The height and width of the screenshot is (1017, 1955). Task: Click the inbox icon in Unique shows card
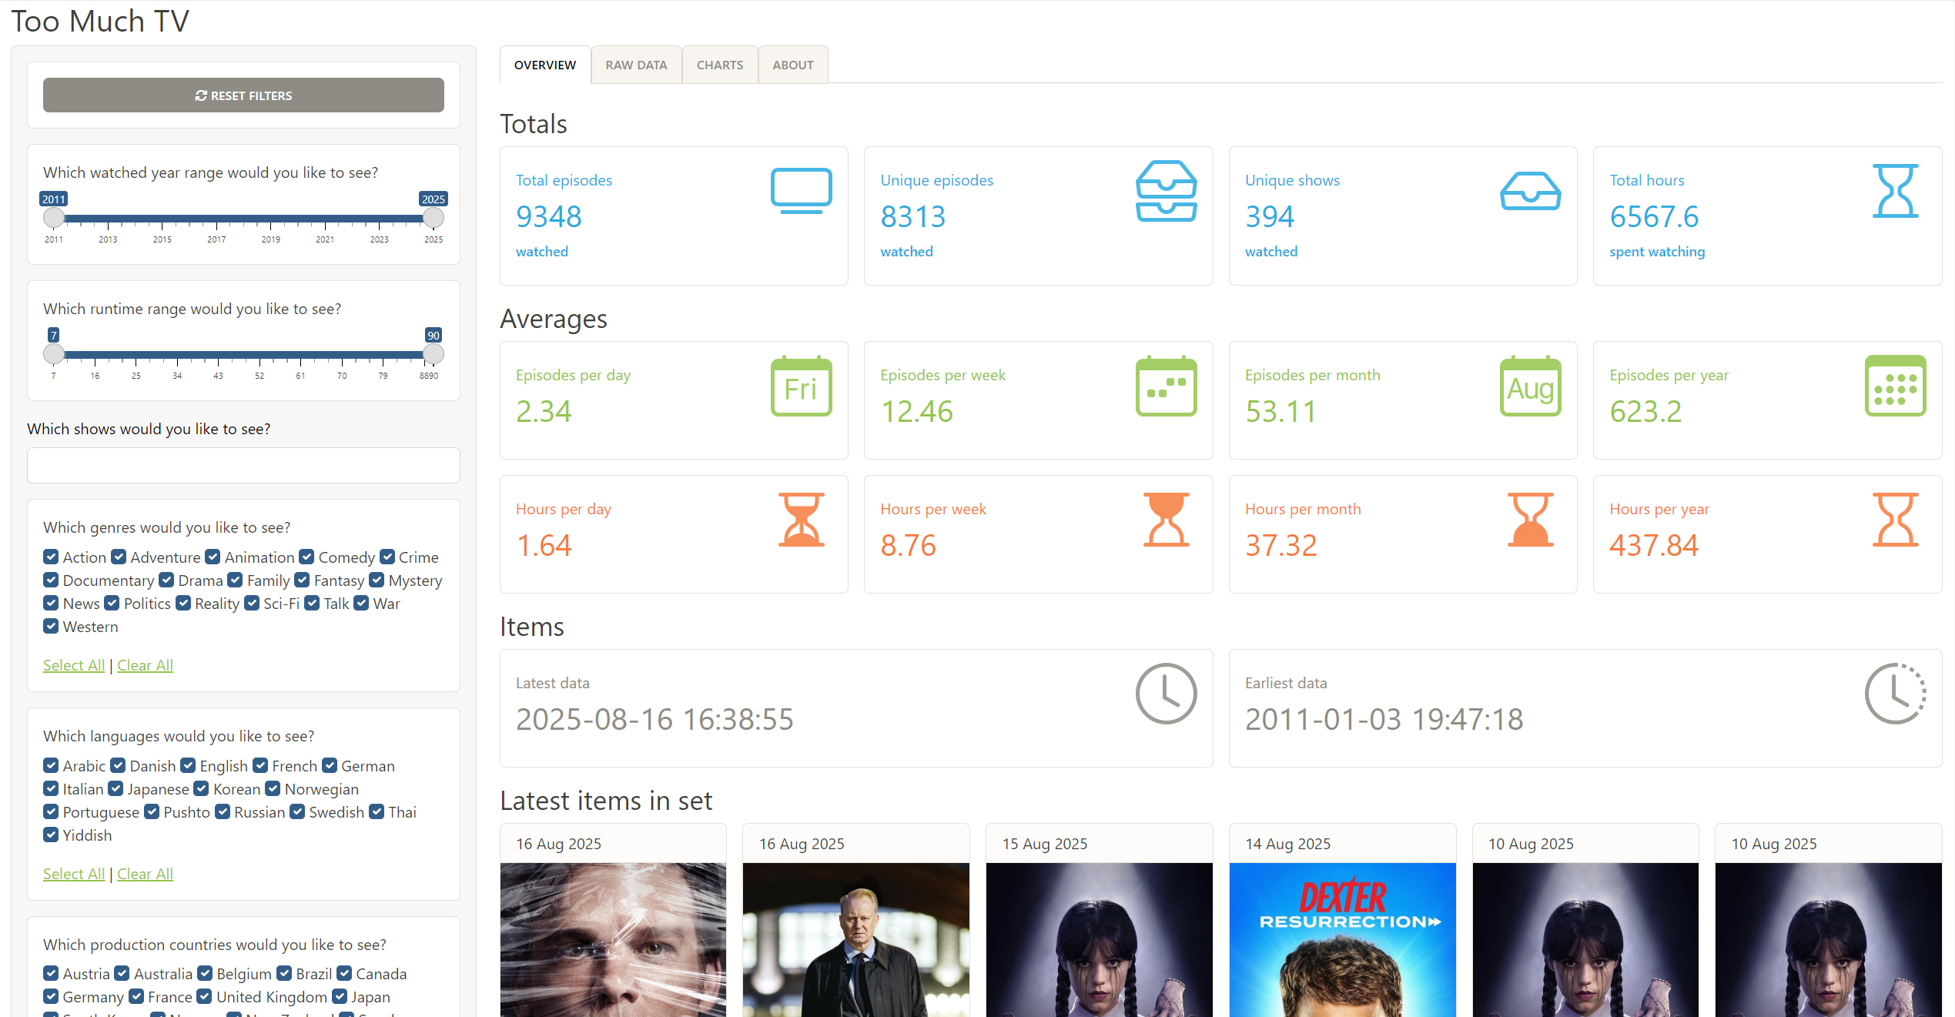(1530, 190)
